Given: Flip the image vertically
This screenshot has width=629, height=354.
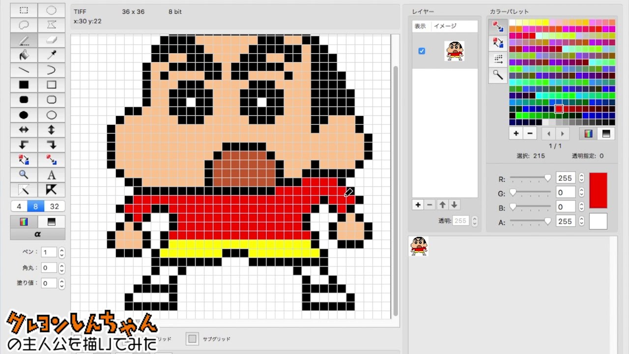Looking at the screenshot, I should [x=51, y=130].
